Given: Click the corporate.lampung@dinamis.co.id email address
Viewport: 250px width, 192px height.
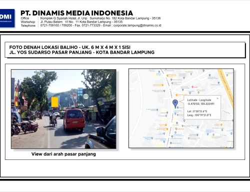Looking at the screenshot, I should (x=137, y=26).
